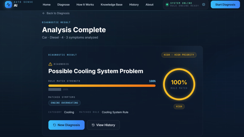The height and width of the screenshot is (137, 244).
Task: Follow the Back to Diagnosis link
Action: pyautogui.click(x=56, y=13)
